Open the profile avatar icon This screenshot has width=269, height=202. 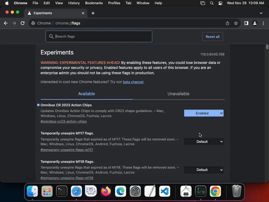[x=255, y=23]
